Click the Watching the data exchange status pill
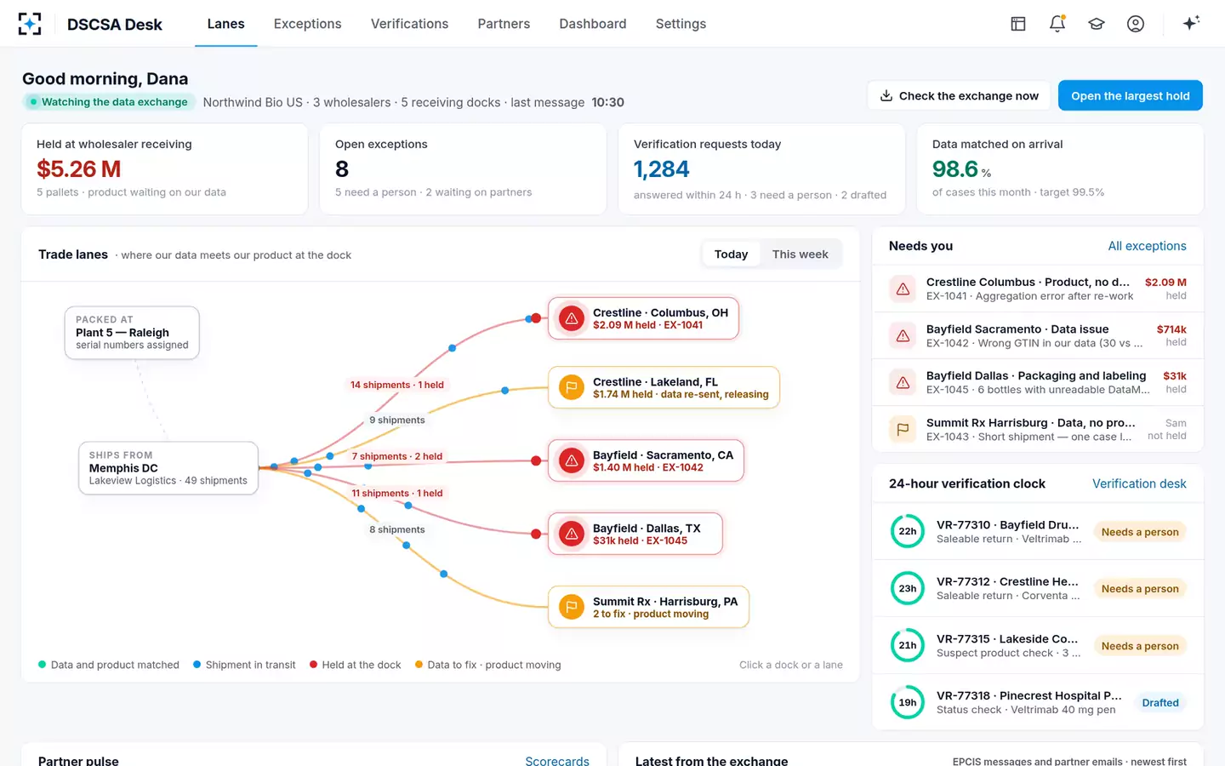Image resolution: width=1225 pixels, height=766 pixels. click(x=108, y=102)
